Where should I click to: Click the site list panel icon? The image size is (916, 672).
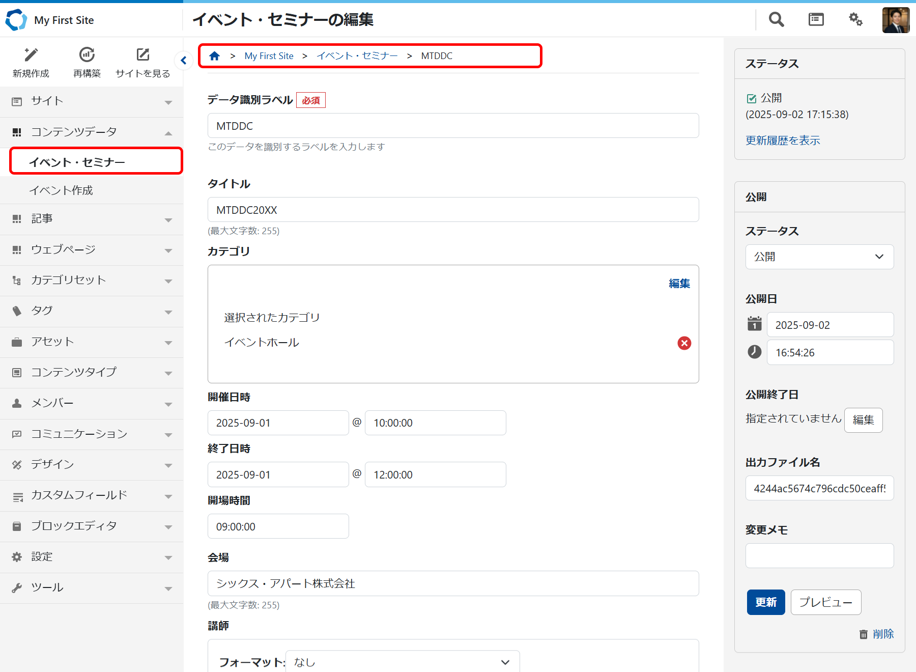816,20
